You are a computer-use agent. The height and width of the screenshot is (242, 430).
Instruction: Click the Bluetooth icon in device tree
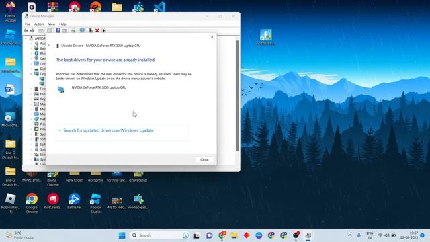pyautogui.click(x=36, y=54)
